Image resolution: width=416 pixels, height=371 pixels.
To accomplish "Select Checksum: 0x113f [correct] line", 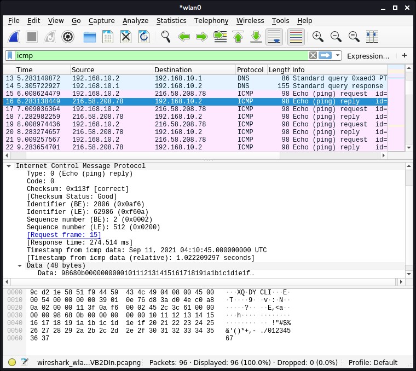I will (78, 189).
